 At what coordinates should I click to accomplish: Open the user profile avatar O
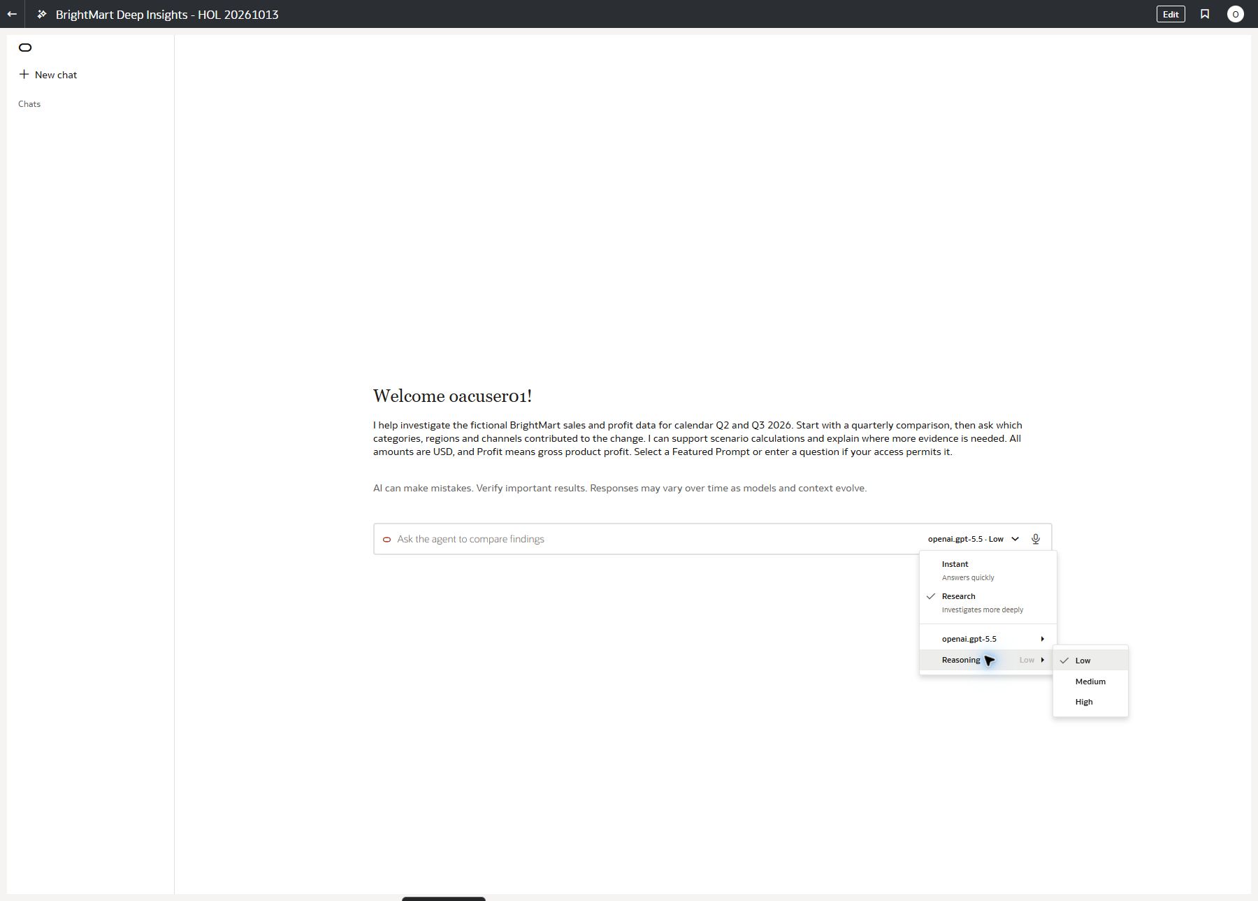(x=1235, y=14)
